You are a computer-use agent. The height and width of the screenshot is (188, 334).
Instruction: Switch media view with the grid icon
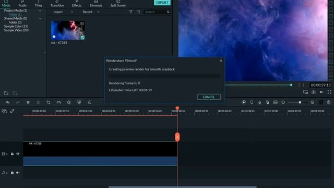tap(138, 12)
